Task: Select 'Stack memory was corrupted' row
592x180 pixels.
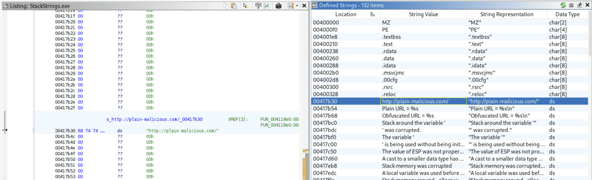Action: [450, 166]
